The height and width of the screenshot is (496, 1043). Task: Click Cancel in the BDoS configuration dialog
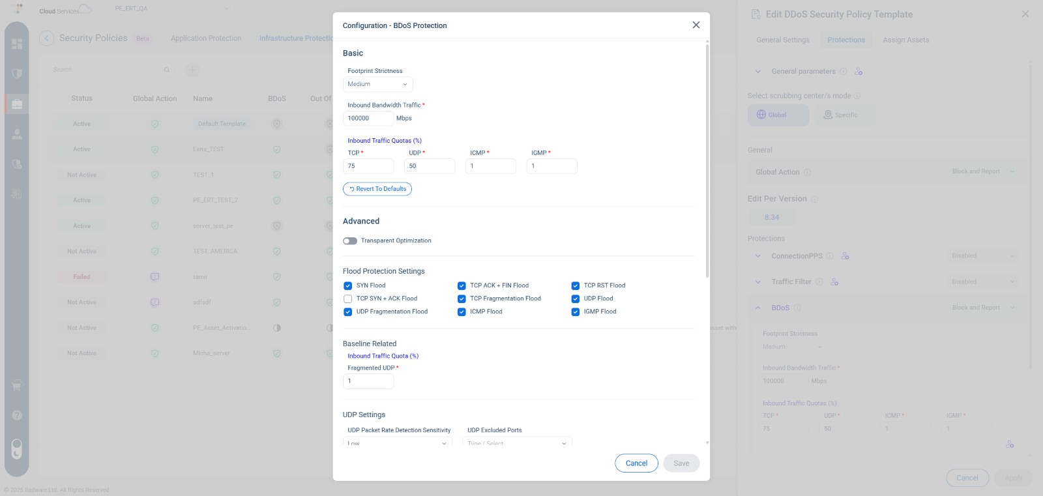coord(636,463)
